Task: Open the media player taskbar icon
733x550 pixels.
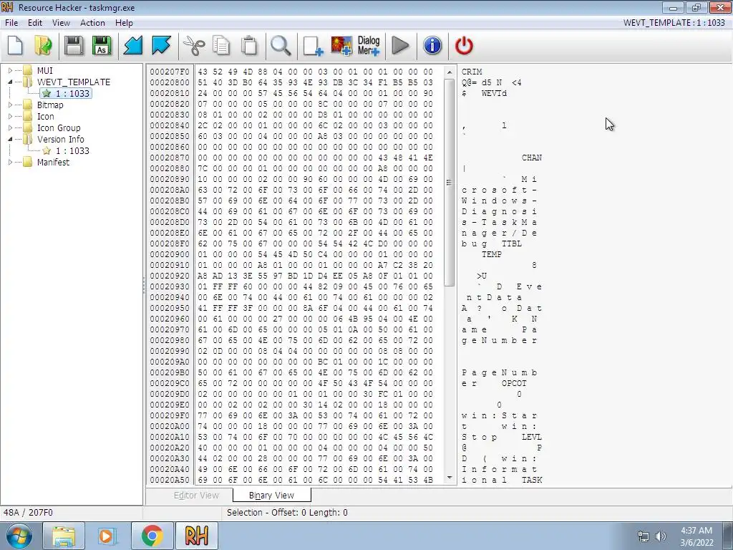Action: pos(107,536)
